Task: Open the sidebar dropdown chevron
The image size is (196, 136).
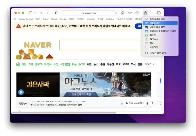Action: pos(35,13)
